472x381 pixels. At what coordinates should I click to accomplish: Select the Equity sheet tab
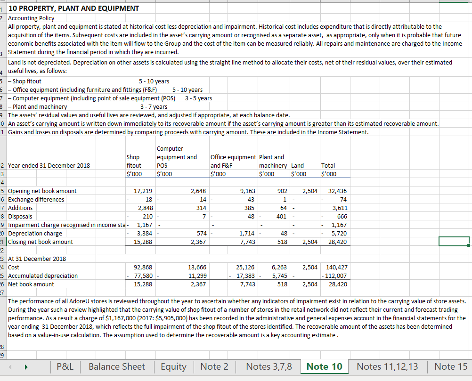click(x=173, y=366)
